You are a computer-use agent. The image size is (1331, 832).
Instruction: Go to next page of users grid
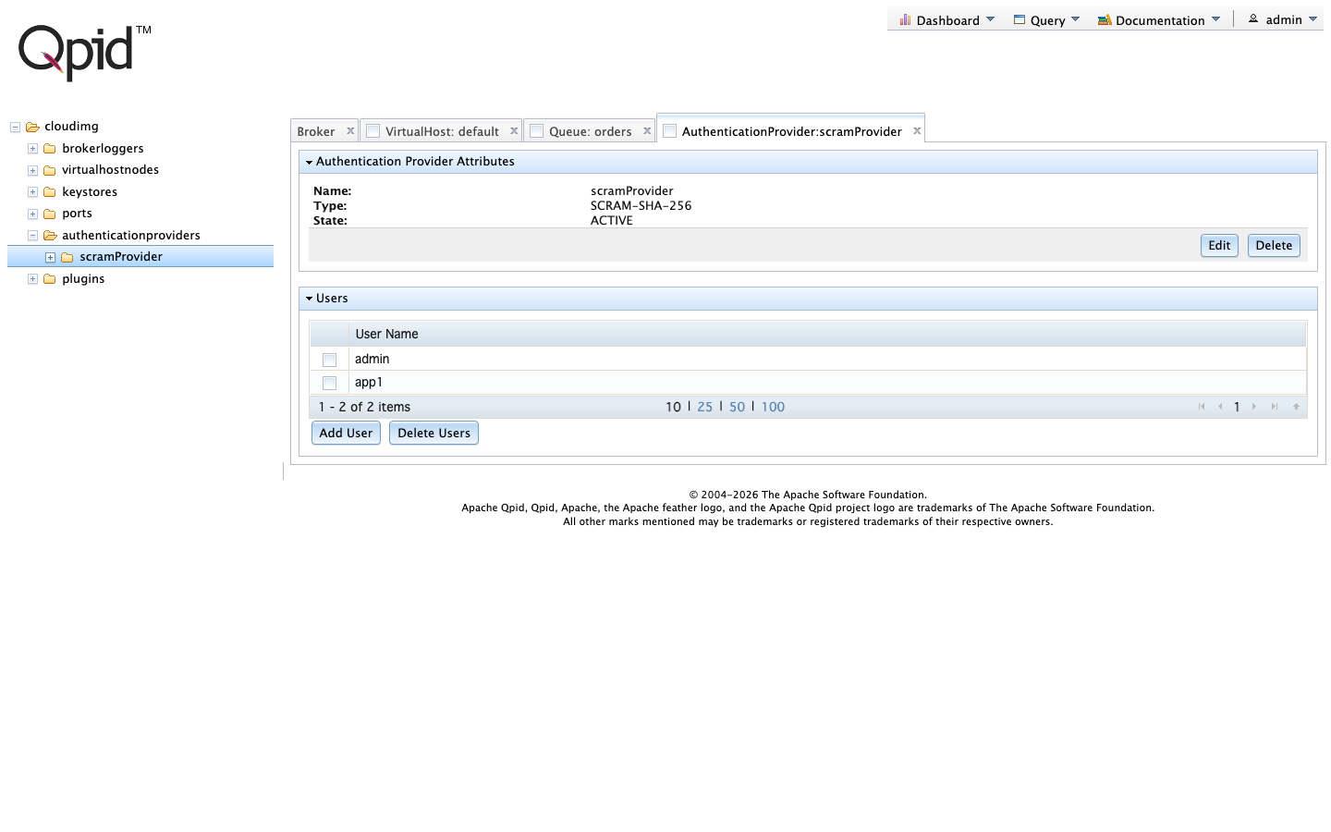pos(1254,407)
